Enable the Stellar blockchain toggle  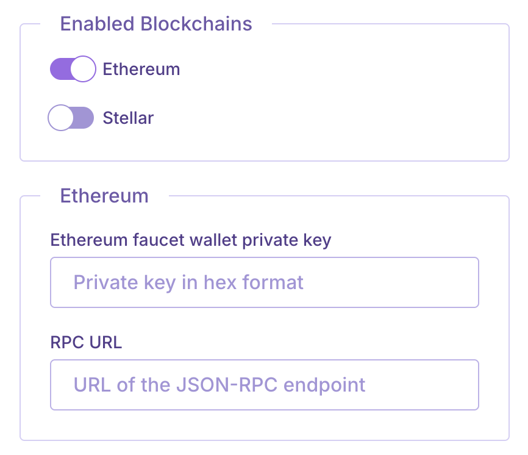coord(71,118)
